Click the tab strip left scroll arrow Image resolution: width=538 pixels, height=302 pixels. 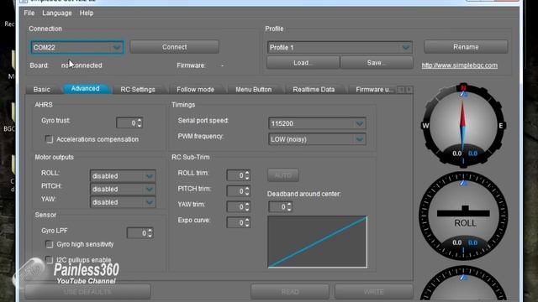pos(401,90)
